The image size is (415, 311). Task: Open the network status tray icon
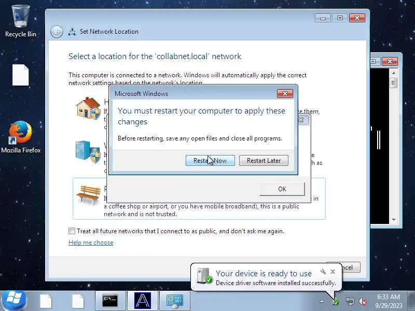[350, 301]
